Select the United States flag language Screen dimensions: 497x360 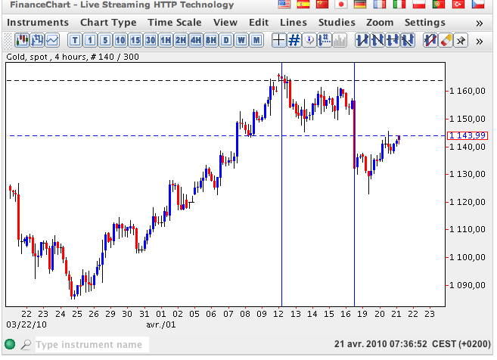pos(284,5)
